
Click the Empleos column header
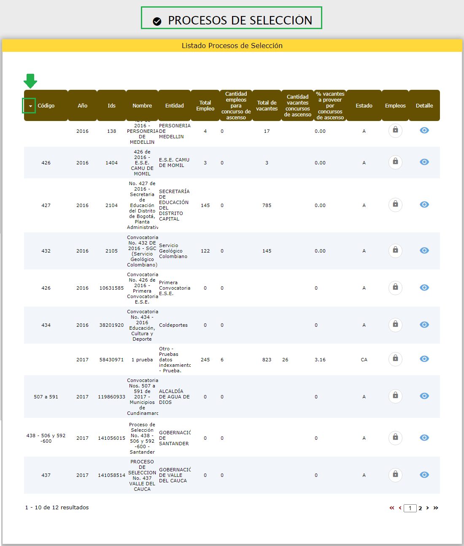(395, 105)
